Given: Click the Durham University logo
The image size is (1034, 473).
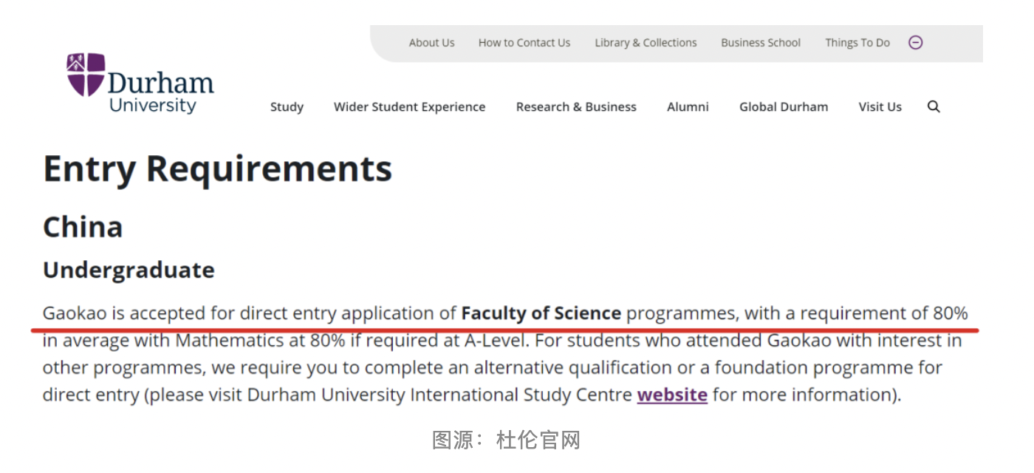Looking at the screenshot, I should click(140, 84).
